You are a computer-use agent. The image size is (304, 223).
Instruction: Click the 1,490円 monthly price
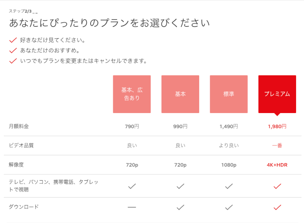pos(229,127)
